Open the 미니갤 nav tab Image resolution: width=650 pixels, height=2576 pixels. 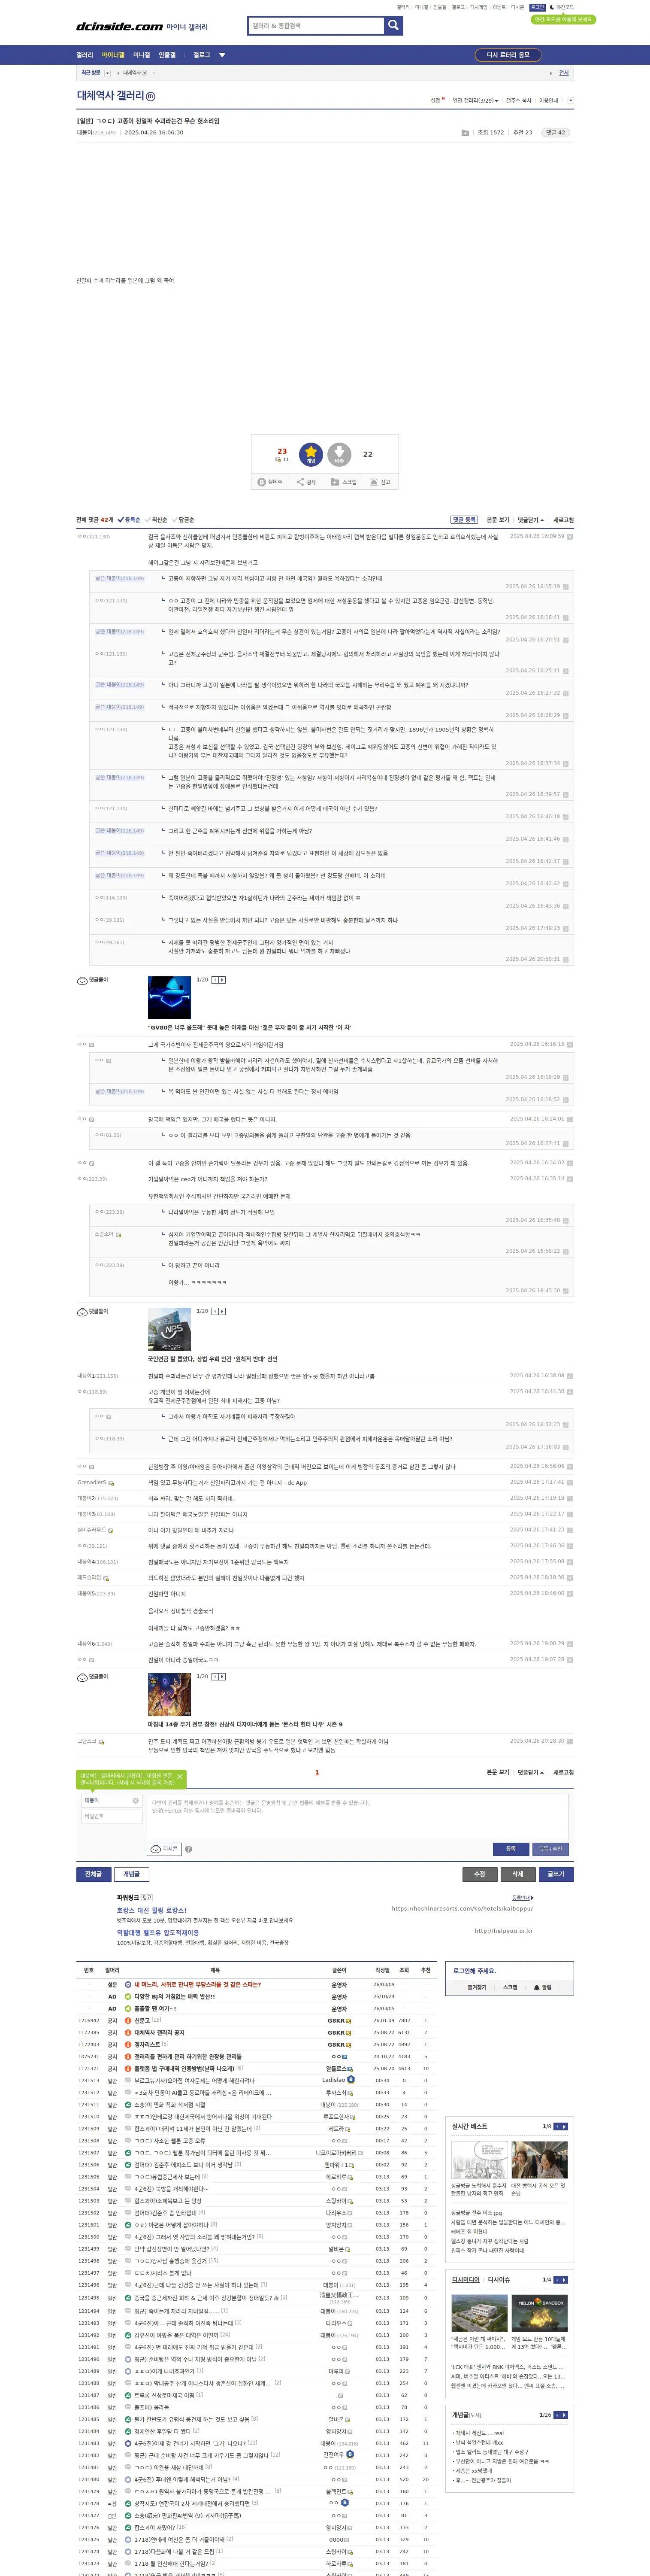click(142, 55)
